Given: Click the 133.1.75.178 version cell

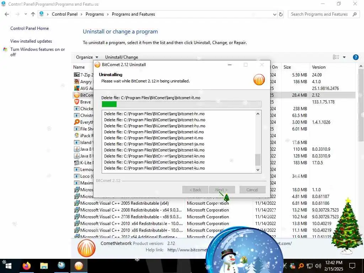Looking at the screenshot, I should click(323, 102).
